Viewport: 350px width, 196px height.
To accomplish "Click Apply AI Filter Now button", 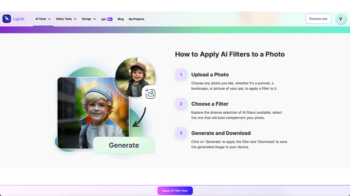I will pyautogui.click(x=175, y=191).
